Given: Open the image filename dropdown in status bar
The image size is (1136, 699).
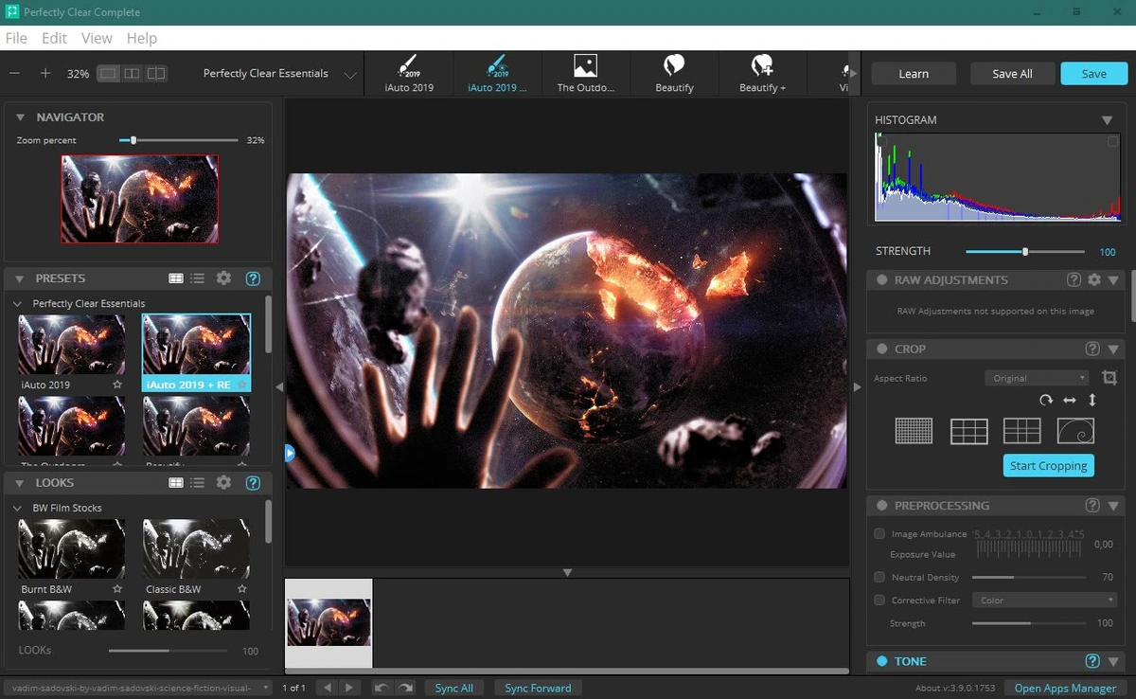Looking at the screenshot, I should 137,688.
